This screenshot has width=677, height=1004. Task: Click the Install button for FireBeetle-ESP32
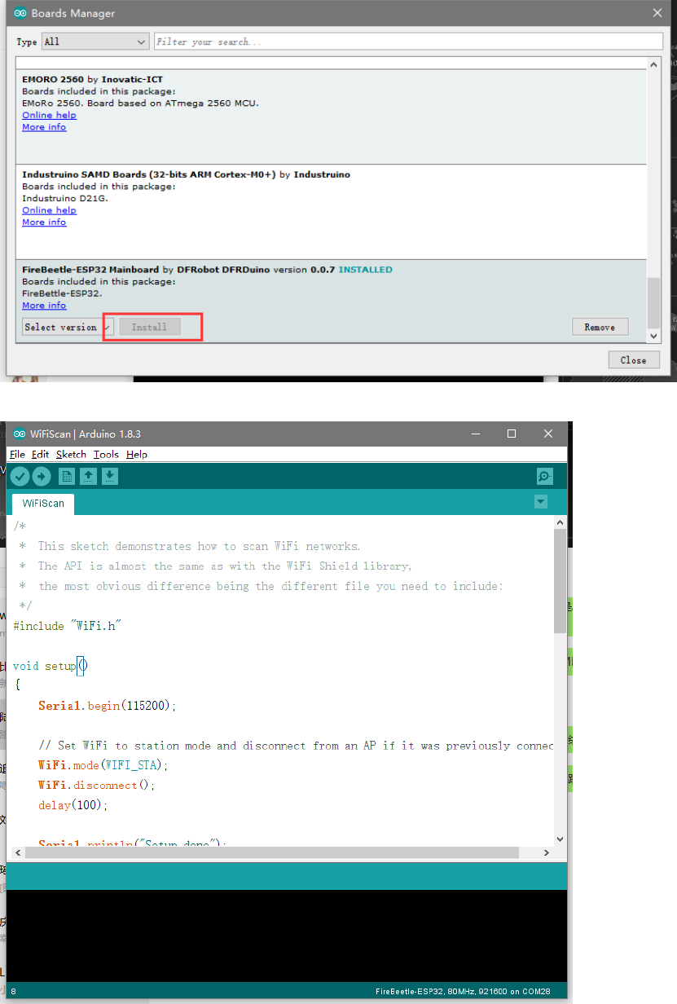pyautogui.click(x=149, y=327)
